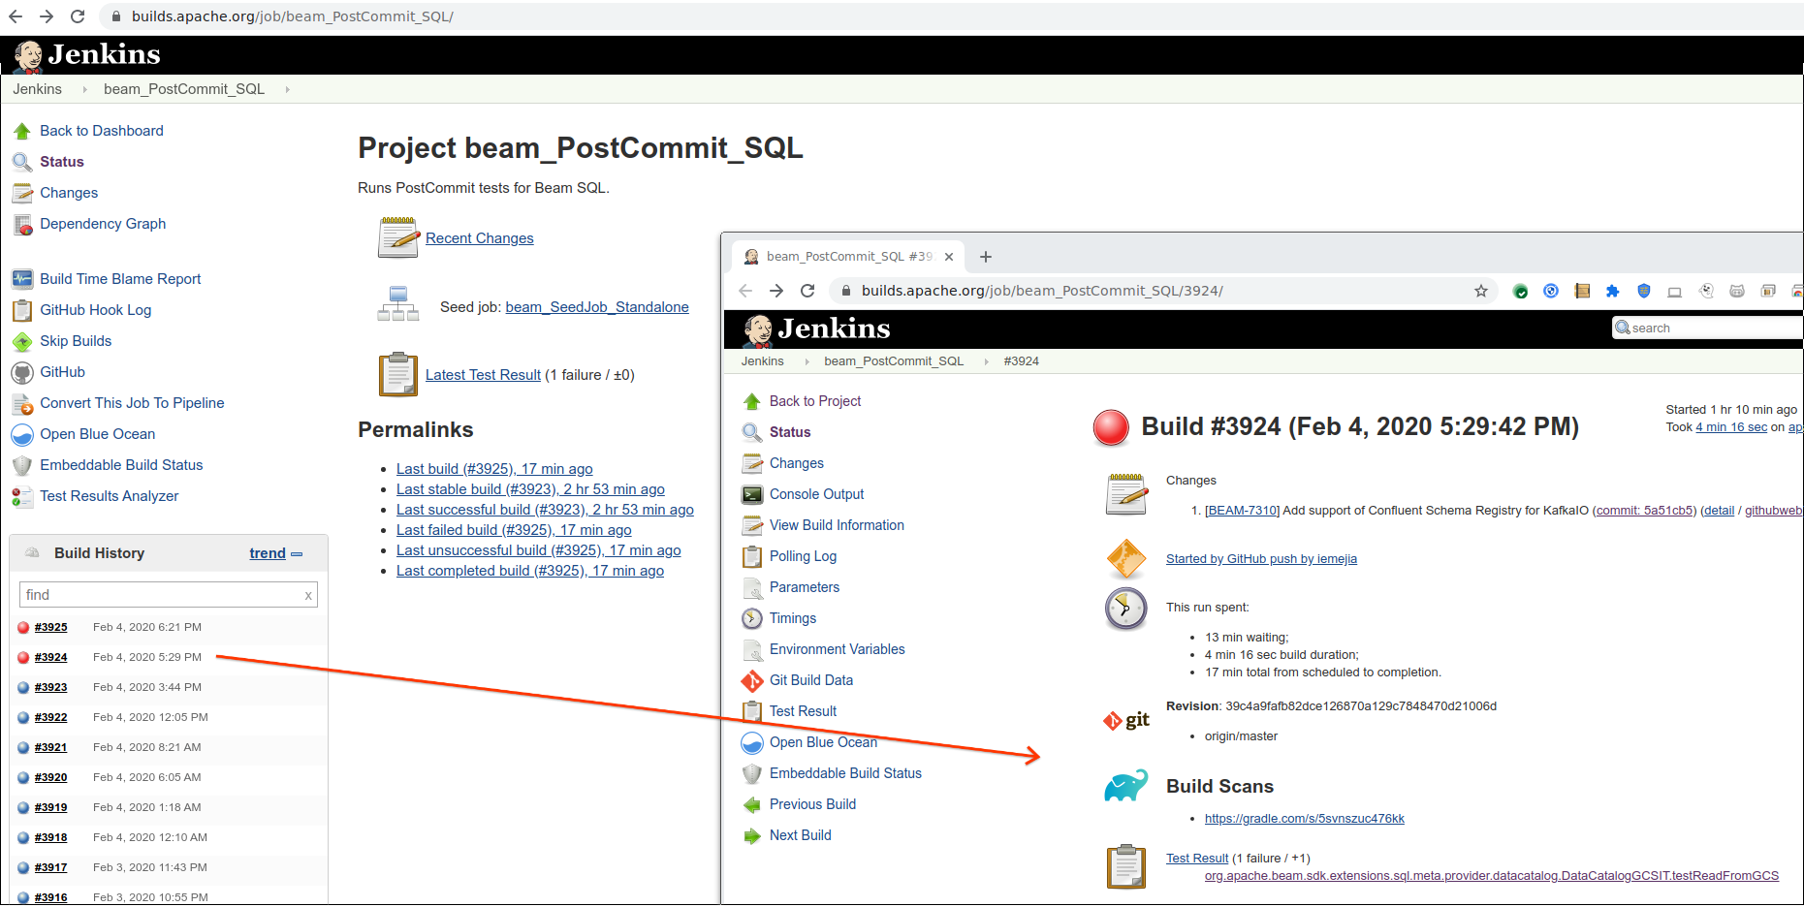Open Environment Variables in the build sidebar
Viewport: 1804px width, 907px height.
838,649
